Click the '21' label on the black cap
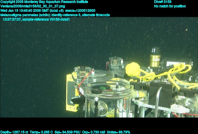Image resolution: width=198 pixels, height=134 pixels. click(x=153, y=50)
